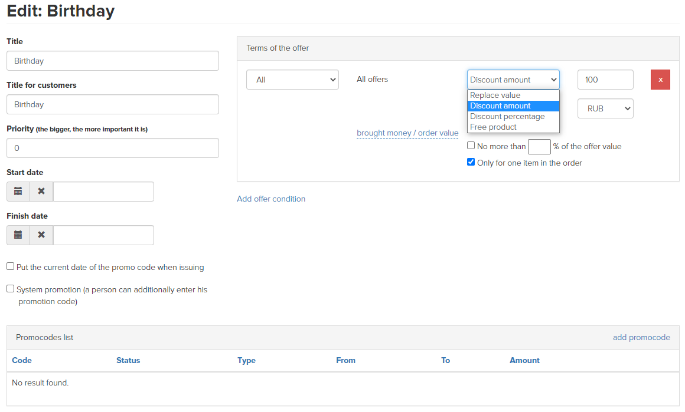Image resolution: width=685 pixels, height=412 pixels.
Task: Open the Start date calendar picker
Action: 18,192
